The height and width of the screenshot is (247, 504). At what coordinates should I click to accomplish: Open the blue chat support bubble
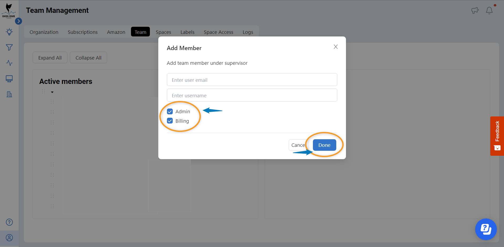(486, 229)
